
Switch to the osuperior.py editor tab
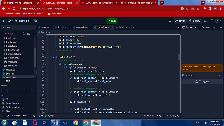[x=82, y=27]
